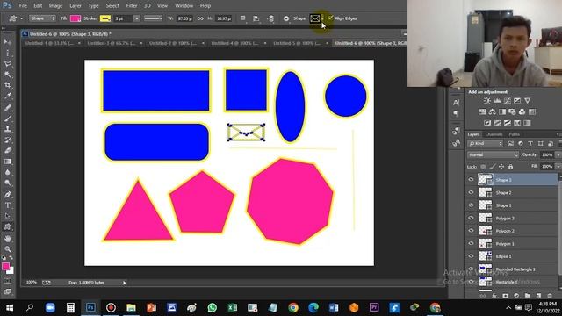
Task: Click the Stroke color swatch
Action: tap(105, 18)
